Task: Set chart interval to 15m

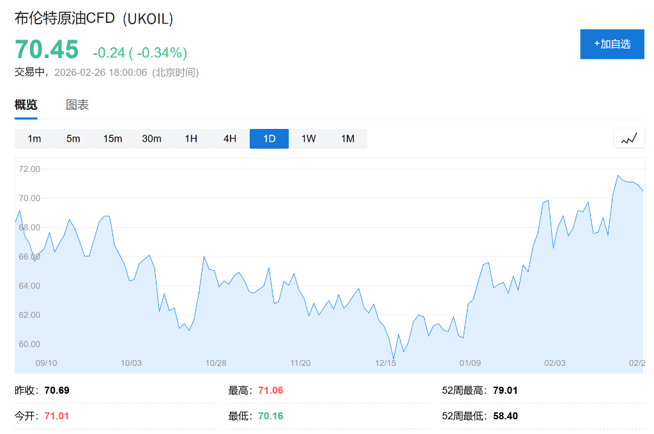Action: tap(112, 138)
